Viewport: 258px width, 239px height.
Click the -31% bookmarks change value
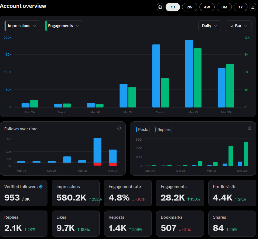tap(185, 230)
